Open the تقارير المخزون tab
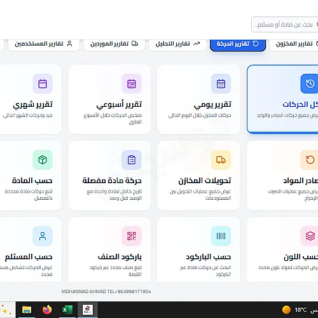This screenshot has height=318, width=318. (294, 44)
